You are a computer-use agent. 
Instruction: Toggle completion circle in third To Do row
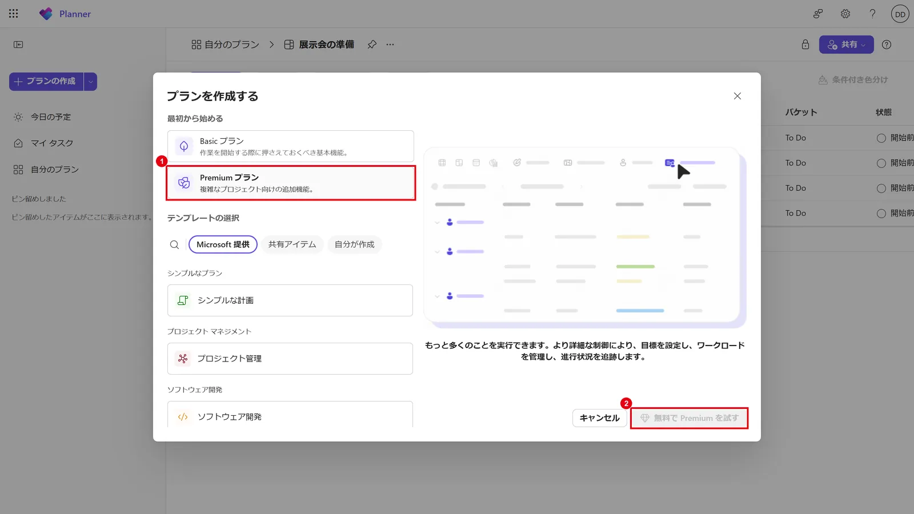(881, 188)
